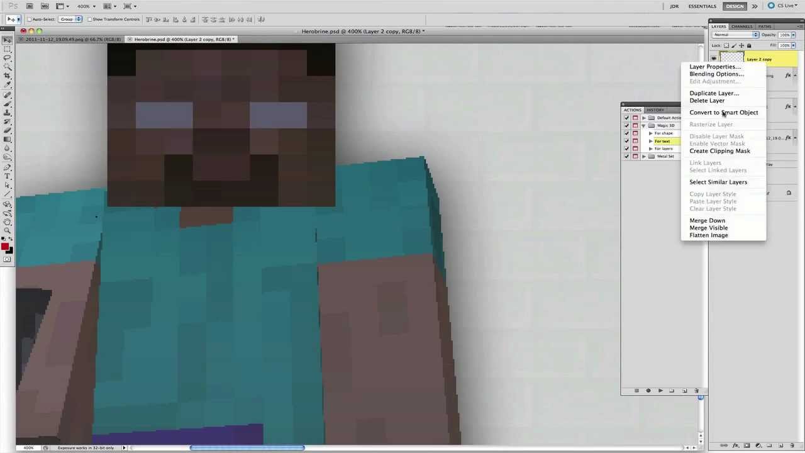Expand the Metal Set folder
The height and width of the screenshot is (453, 805).
pos(643,156)
